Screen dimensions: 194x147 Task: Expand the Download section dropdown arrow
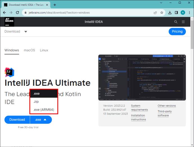(x=26, y=32)
